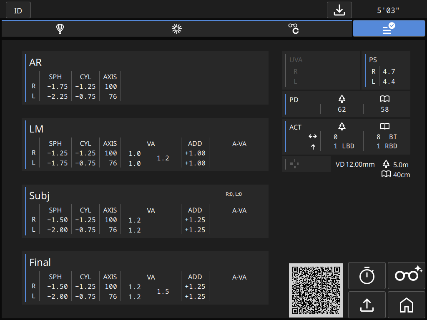
Task: Go to the home screen
Action: point(406,305)
